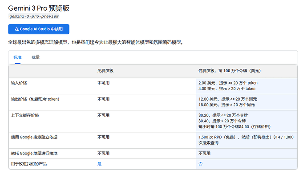Click the 免费层级 column header
307x174 pixels.
coord(105,71)
